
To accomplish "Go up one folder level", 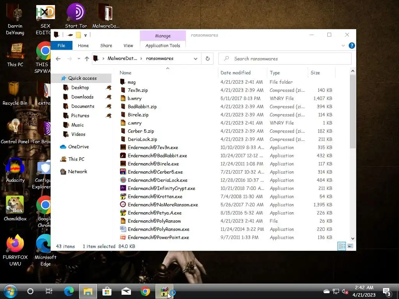I will coord(87,59).
